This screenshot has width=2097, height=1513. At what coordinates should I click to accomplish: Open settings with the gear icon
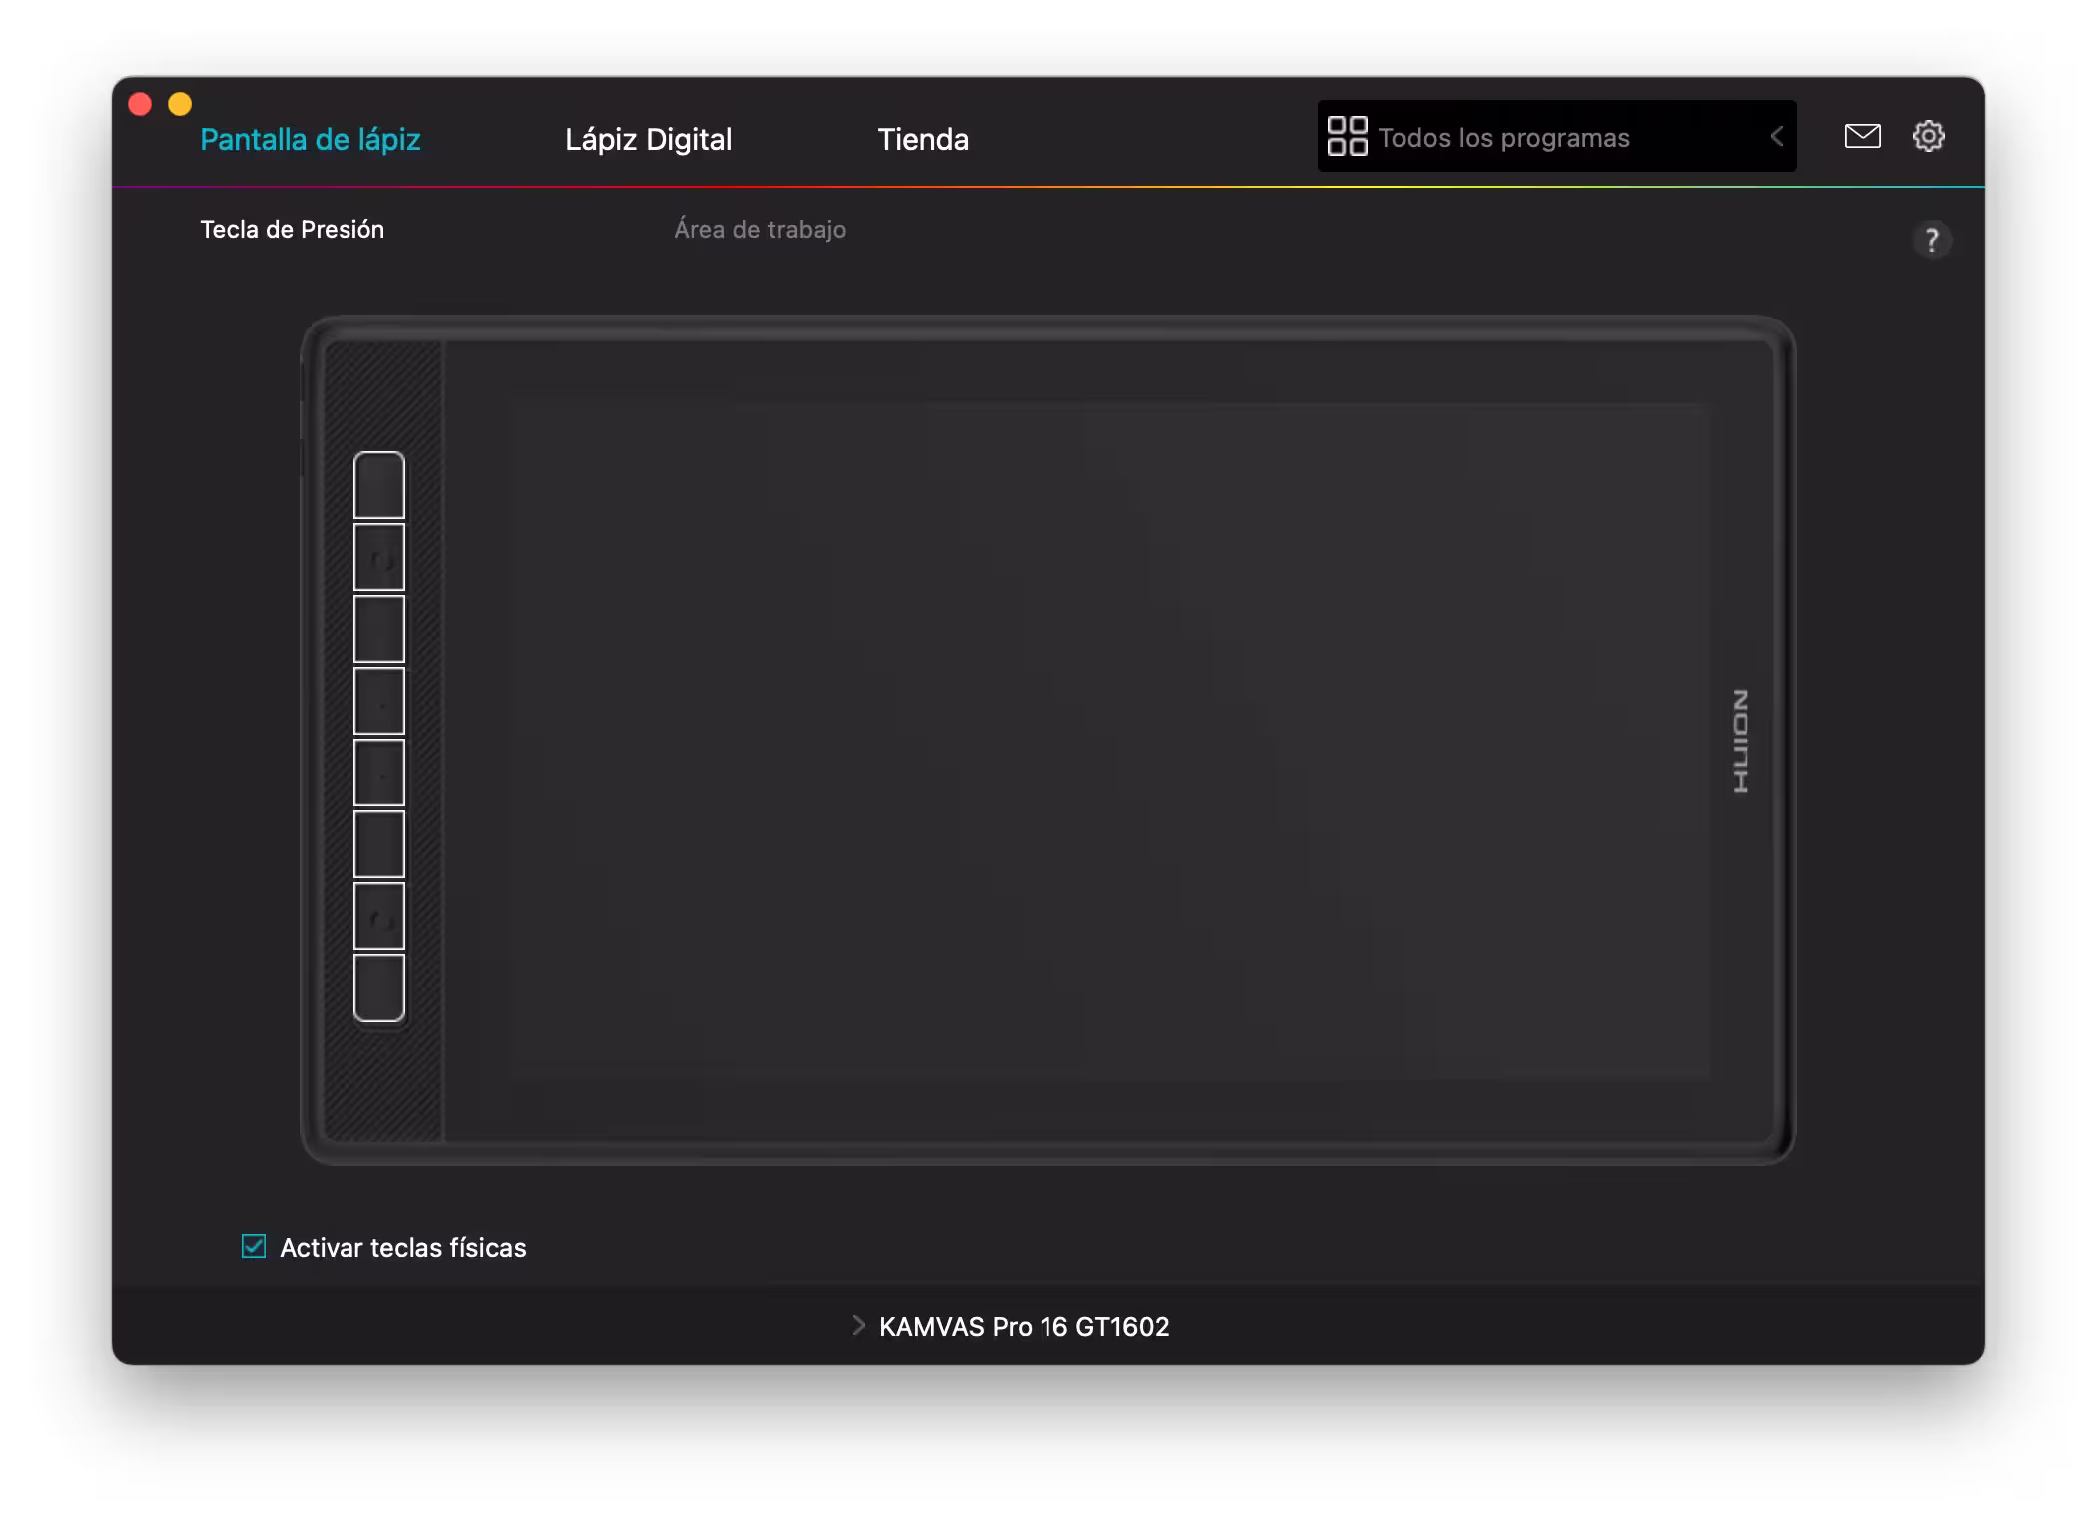pyautogui.click(x=1928, y=136)
